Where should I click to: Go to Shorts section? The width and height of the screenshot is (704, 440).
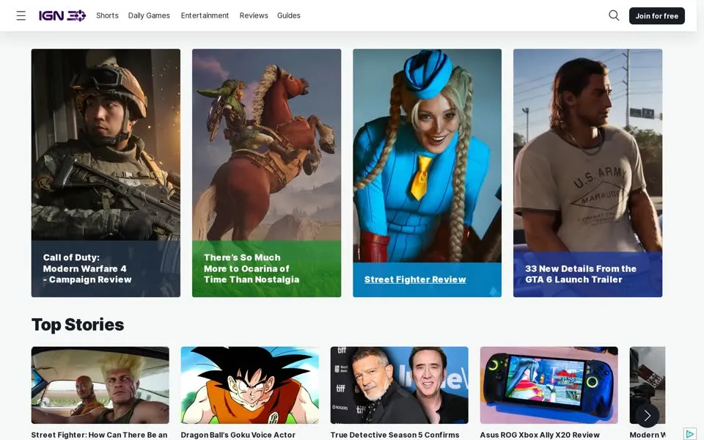pos(107,15)
